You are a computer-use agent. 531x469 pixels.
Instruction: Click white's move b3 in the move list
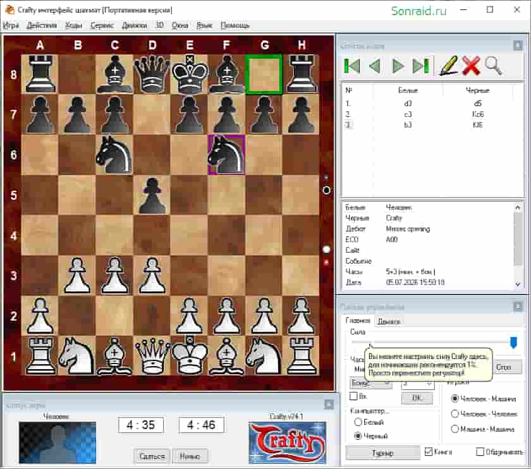pyautogui.click(x=408, y=125)
